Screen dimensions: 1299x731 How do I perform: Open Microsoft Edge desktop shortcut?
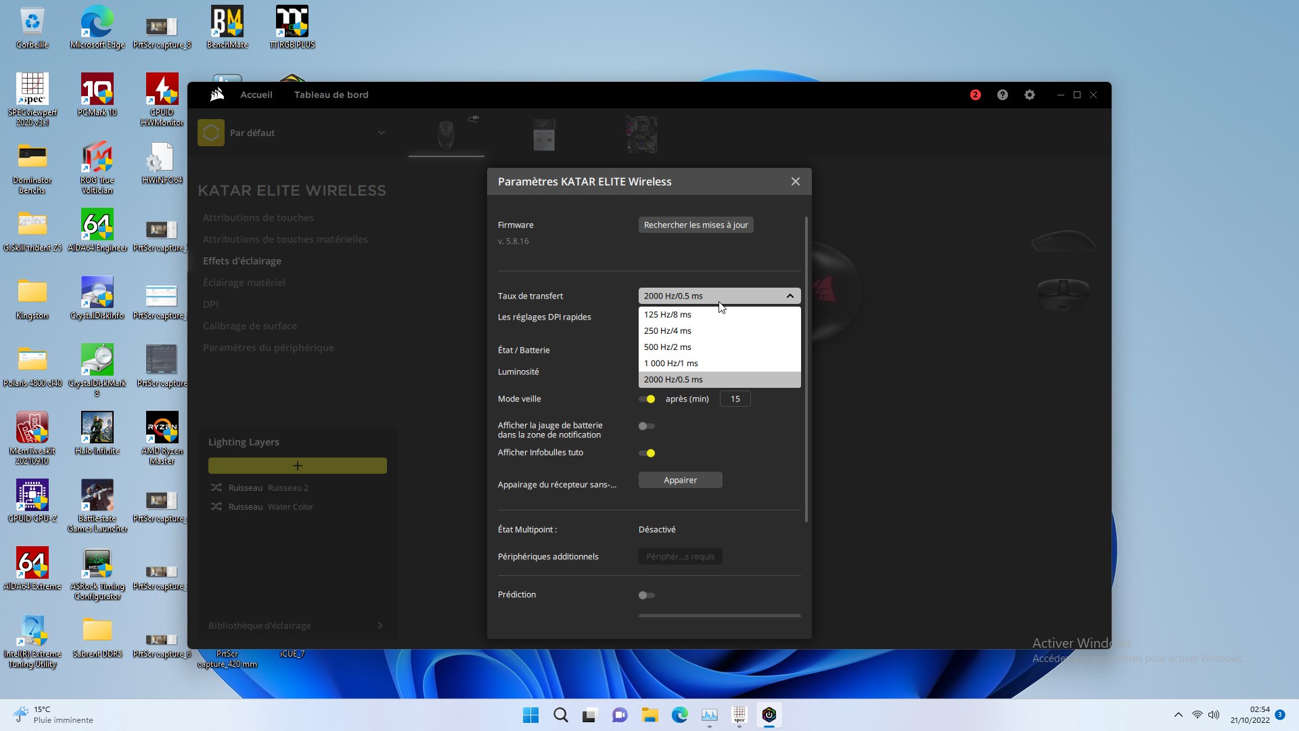coord(97,28)
